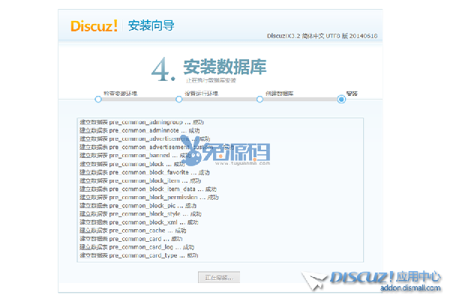Viewport: 450px width, 301px height.
Task: Click the pre_common_card_type log line
Action: [x=139, y=255]
